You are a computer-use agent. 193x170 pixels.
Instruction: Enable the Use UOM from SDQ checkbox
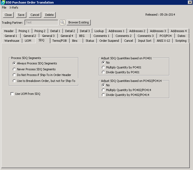(12, 94)
